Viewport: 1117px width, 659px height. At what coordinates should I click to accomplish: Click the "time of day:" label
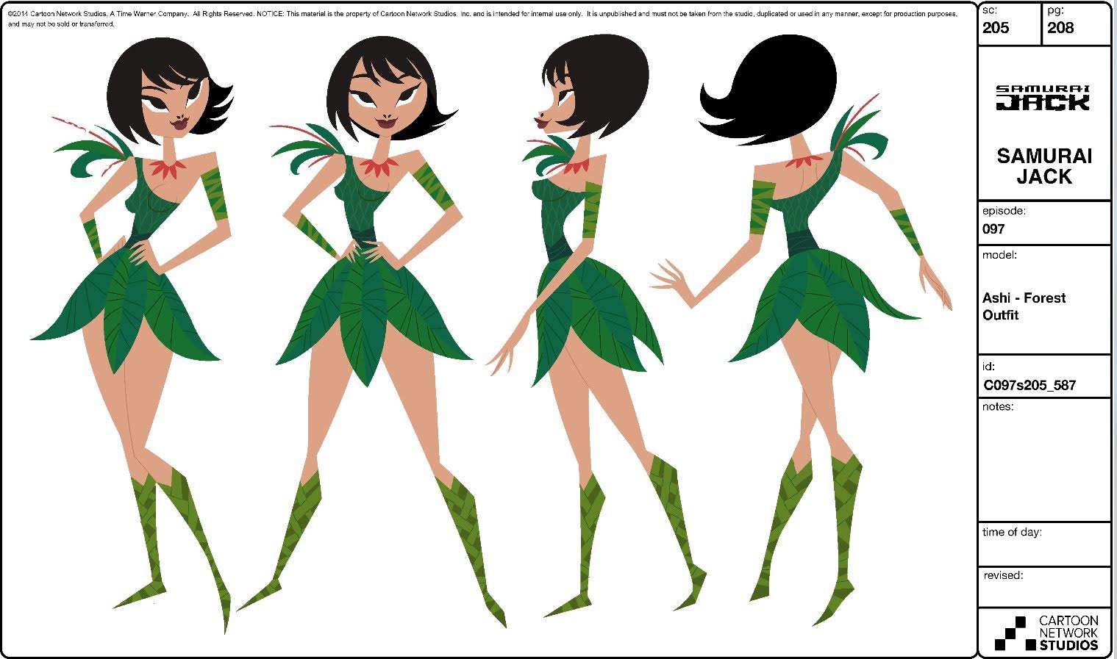[x=1012, y=532]
